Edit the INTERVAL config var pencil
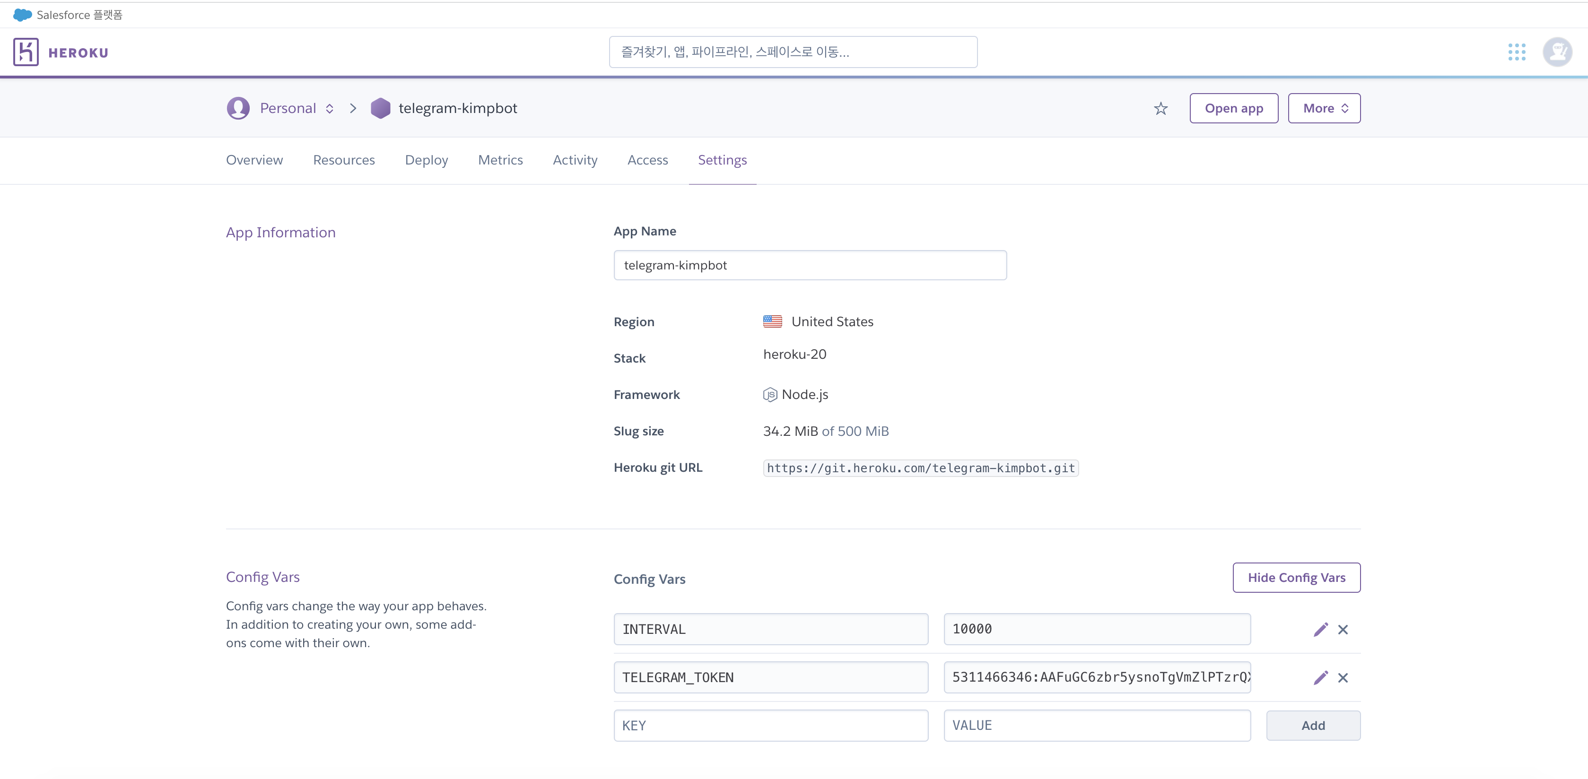The image size is (1588, 779). pos(1320,629)
